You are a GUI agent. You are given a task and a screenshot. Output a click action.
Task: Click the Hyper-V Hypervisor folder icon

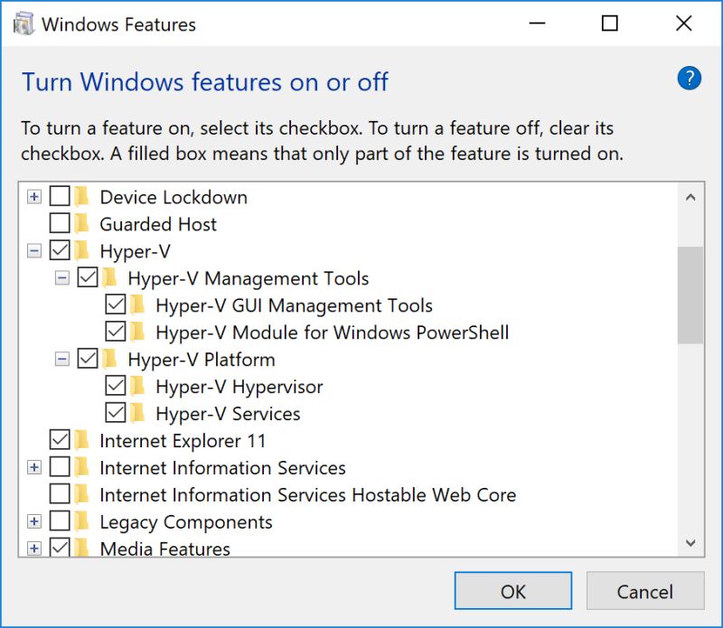[136, 386]
